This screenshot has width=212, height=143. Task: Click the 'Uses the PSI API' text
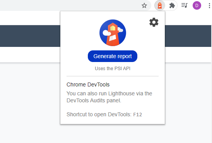[113, 69]
